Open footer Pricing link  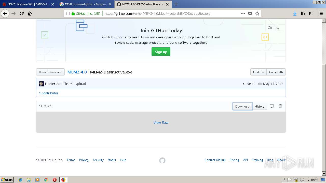point(234,160)
